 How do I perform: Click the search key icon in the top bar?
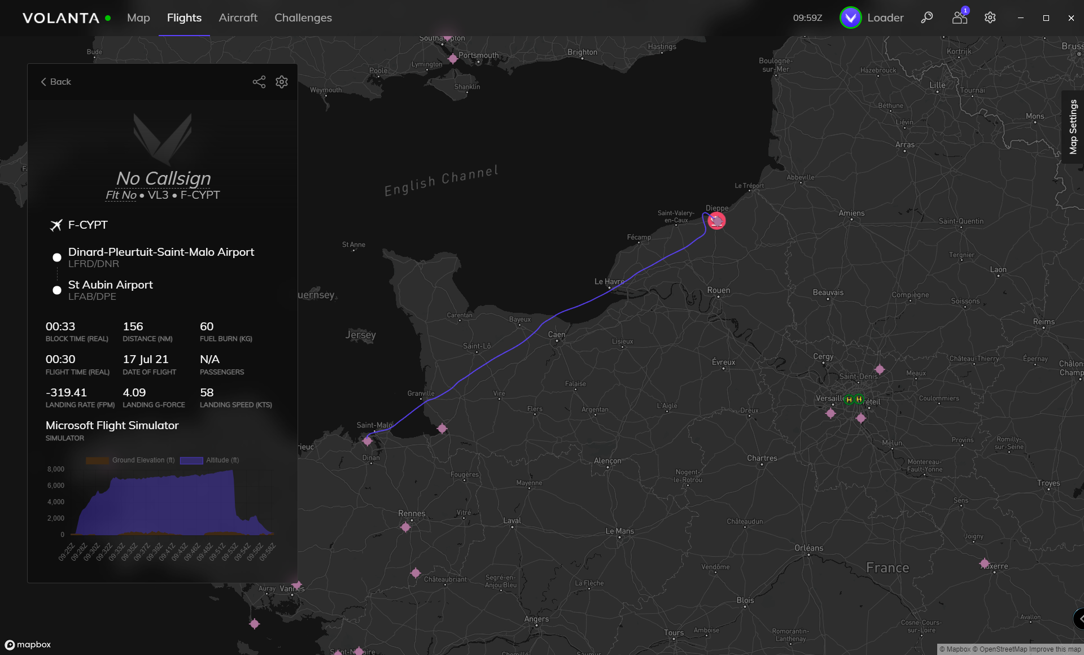(926, 18)
